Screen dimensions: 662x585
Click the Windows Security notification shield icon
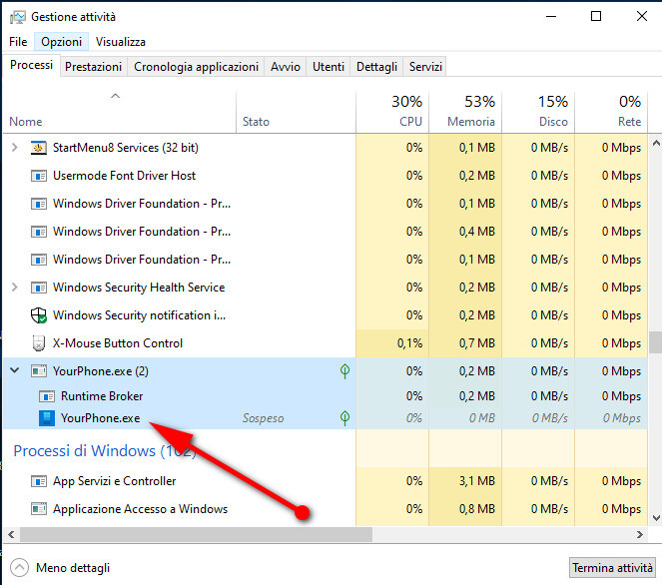[x=38, y=315]
